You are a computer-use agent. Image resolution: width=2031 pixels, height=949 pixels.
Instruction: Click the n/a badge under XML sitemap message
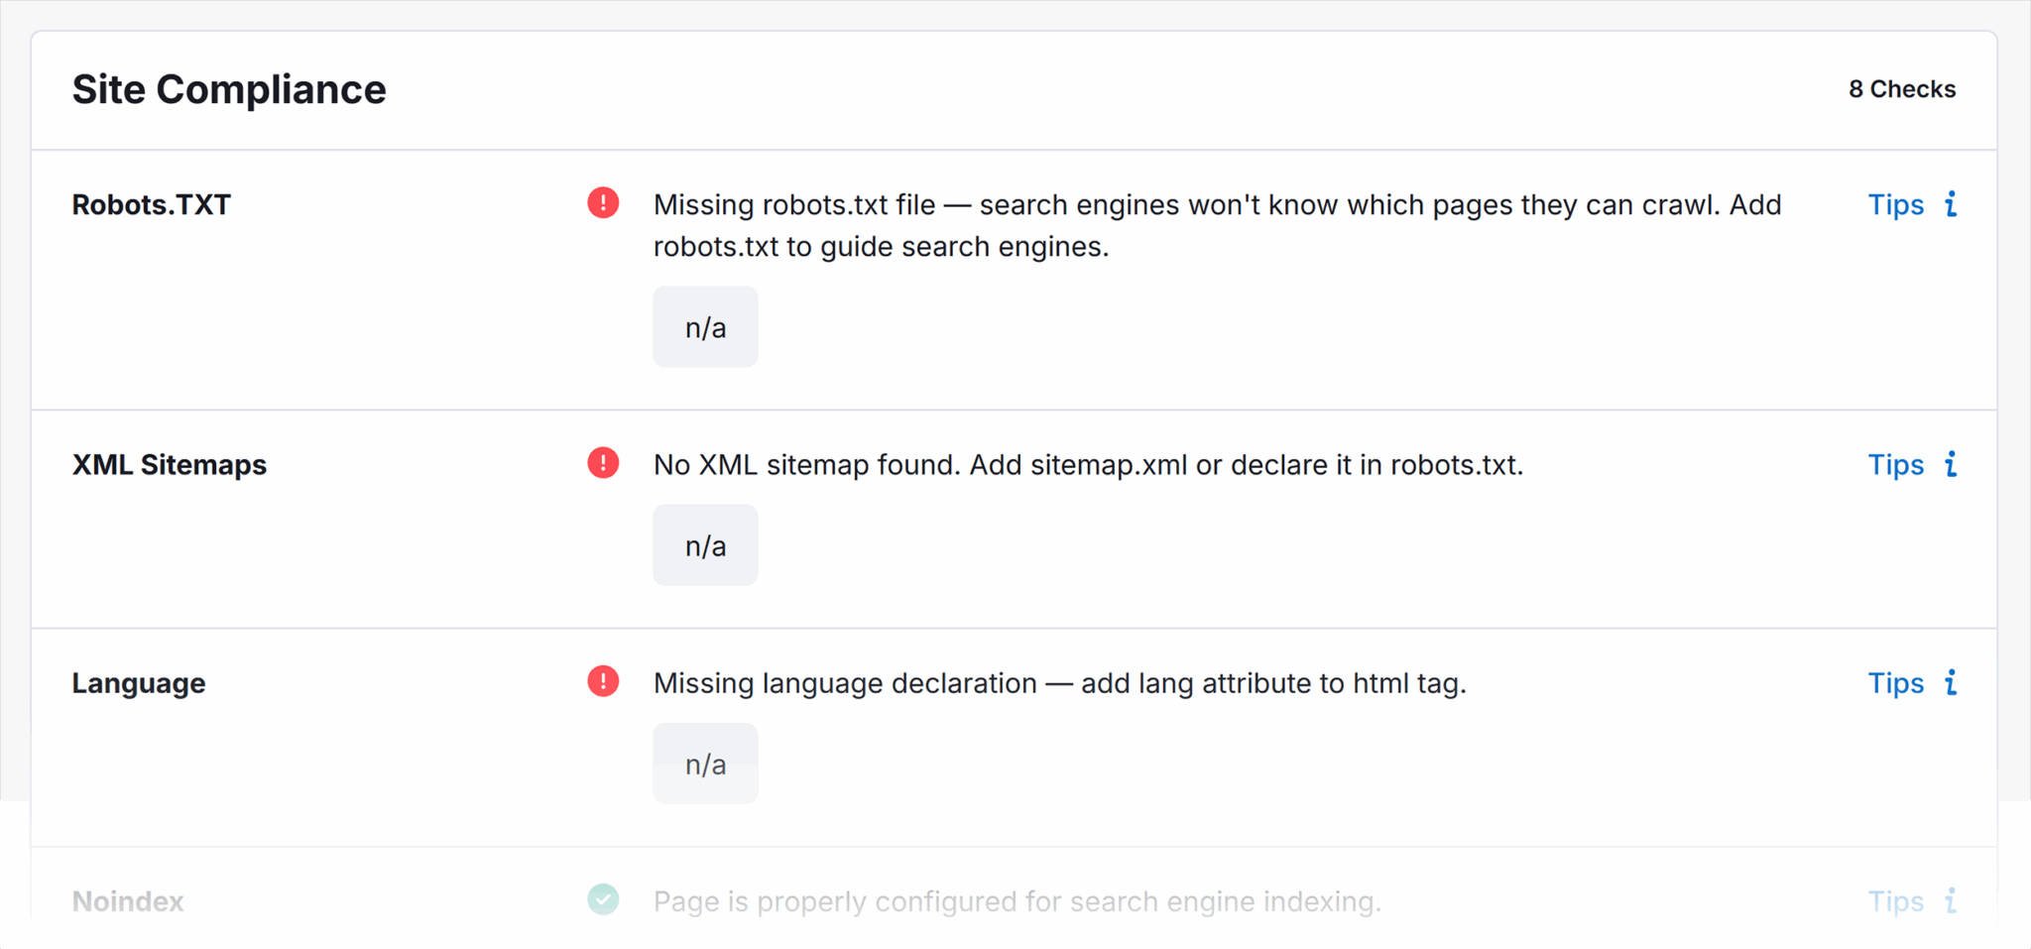[x=705, y=545]
